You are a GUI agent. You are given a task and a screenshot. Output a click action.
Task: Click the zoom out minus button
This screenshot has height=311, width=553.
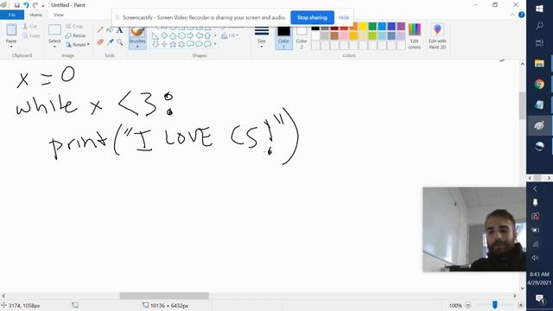click(468, 305)
